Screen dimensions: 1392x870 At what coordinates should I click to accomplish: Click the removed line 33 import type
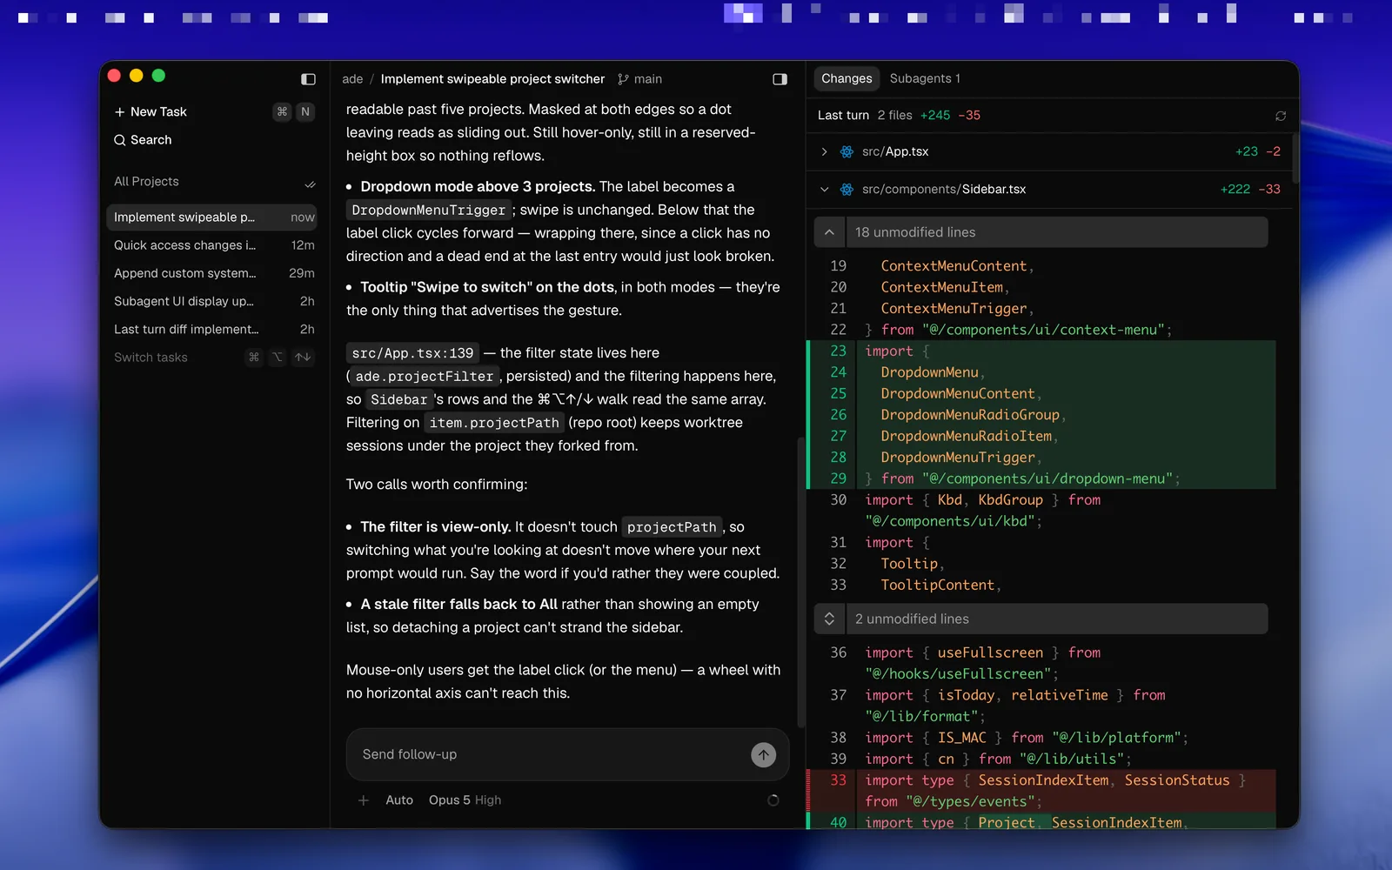(1042, 791)
